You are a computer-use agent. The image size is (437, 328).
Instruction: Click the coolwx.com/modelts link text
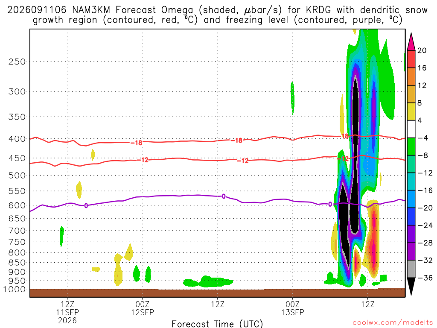tap(393, 323)
